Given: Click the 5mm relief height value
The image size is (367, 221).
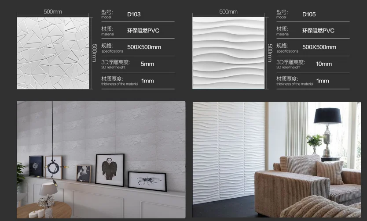Looking at the screenshot, I should point(147,64).
